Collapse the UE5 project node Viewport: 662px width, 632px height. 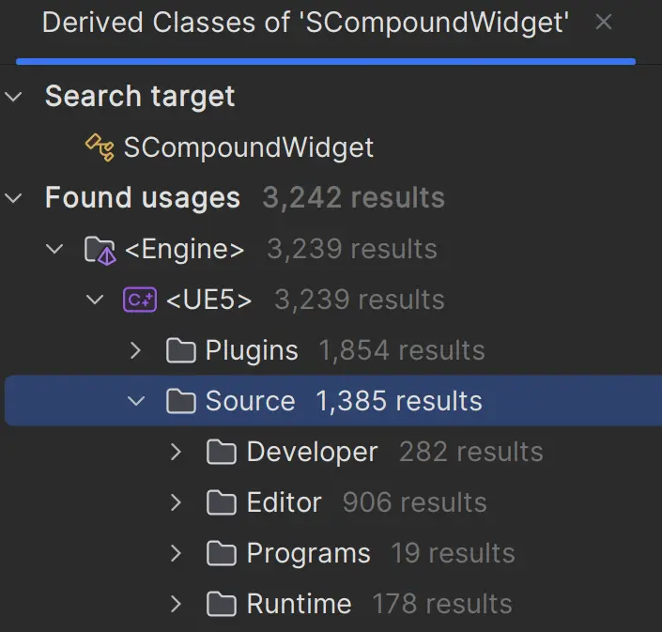[96, 301]
